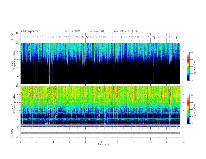Click the 6 kHz tick on ch.2 frequency axis
The height and width of the screenshot is (159, 206).
pos(18,103)
